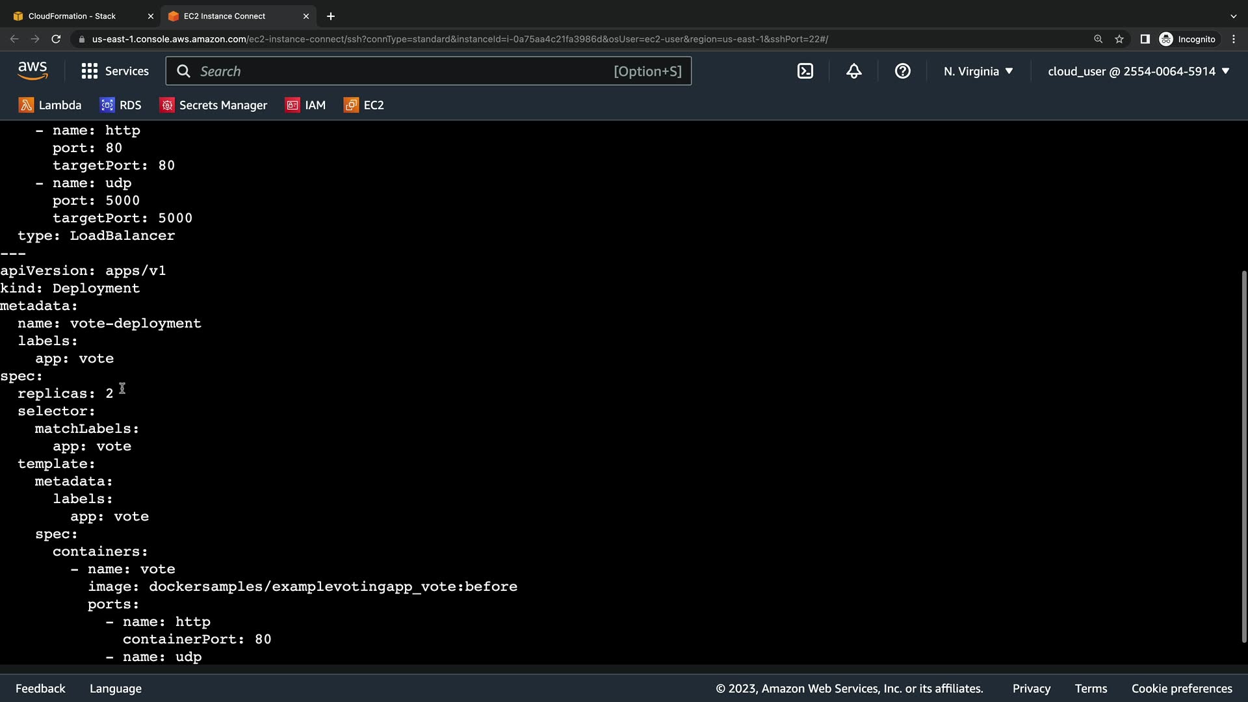Viewport: 1248px width, 702px height.
Task: Open the Services menu grid
Action: [x=115, y=71]
